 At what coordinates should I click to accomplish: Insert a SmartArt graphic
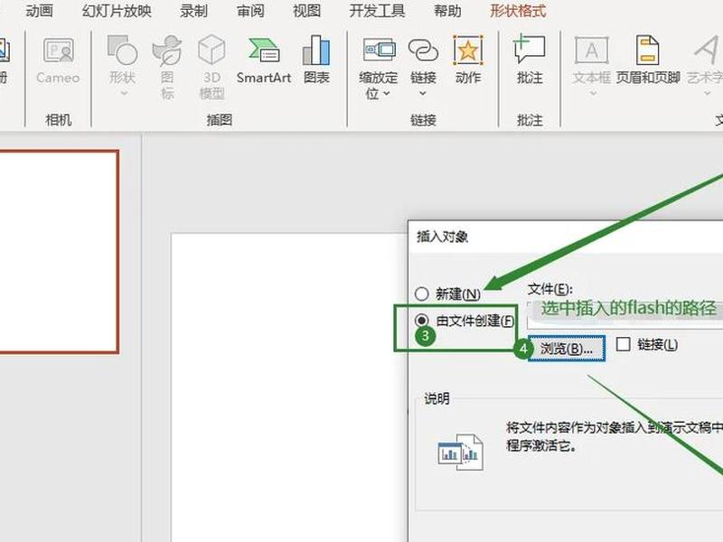click(x=264, y=61)
